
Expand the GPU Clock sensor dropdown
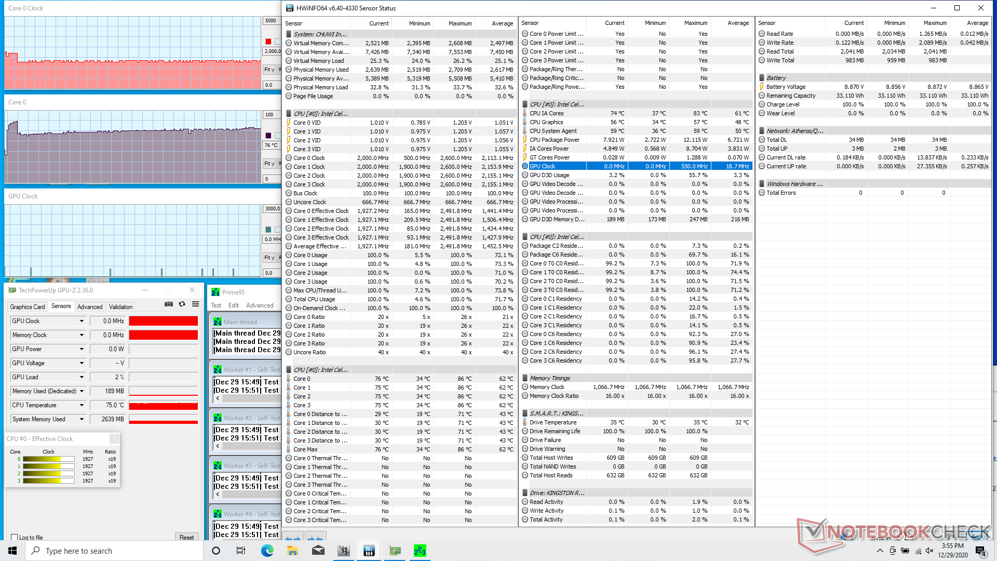click(x=82, y=321)
